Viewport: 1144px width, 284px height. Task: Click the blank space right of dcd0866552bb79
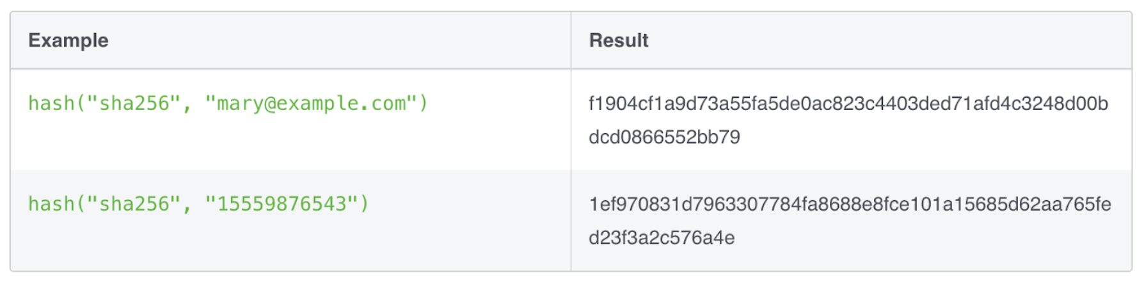934,137
